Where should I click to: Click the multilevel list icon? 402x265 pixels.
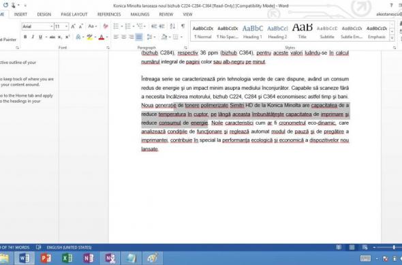pos(140,26)
